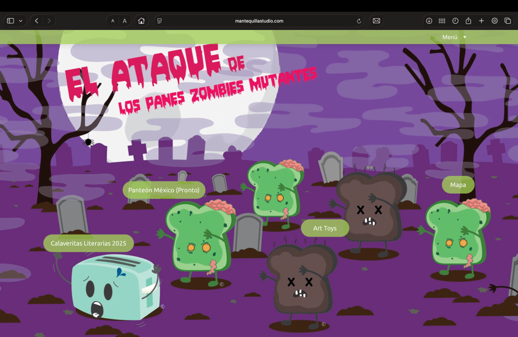The image size is (518, 337).
Task: Open the tab overview
Action: (x=508, y=21)
